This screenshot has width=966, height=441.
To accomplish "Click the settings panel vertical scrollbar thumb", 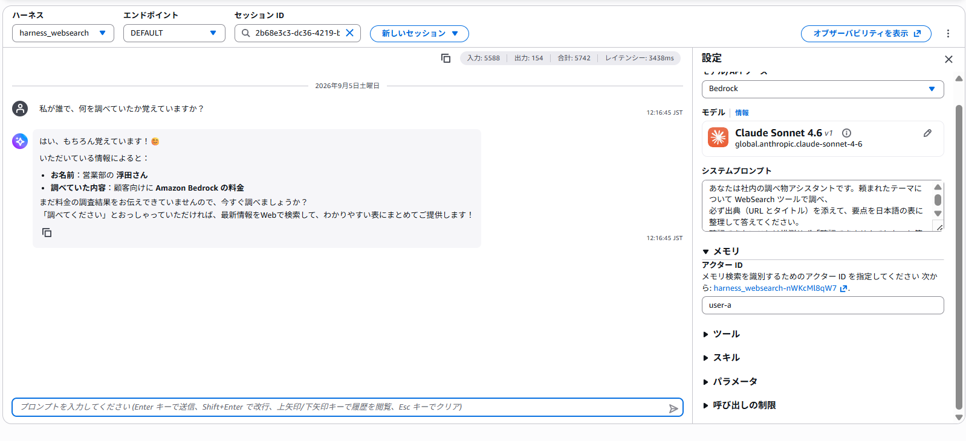I will click(959, 257).
